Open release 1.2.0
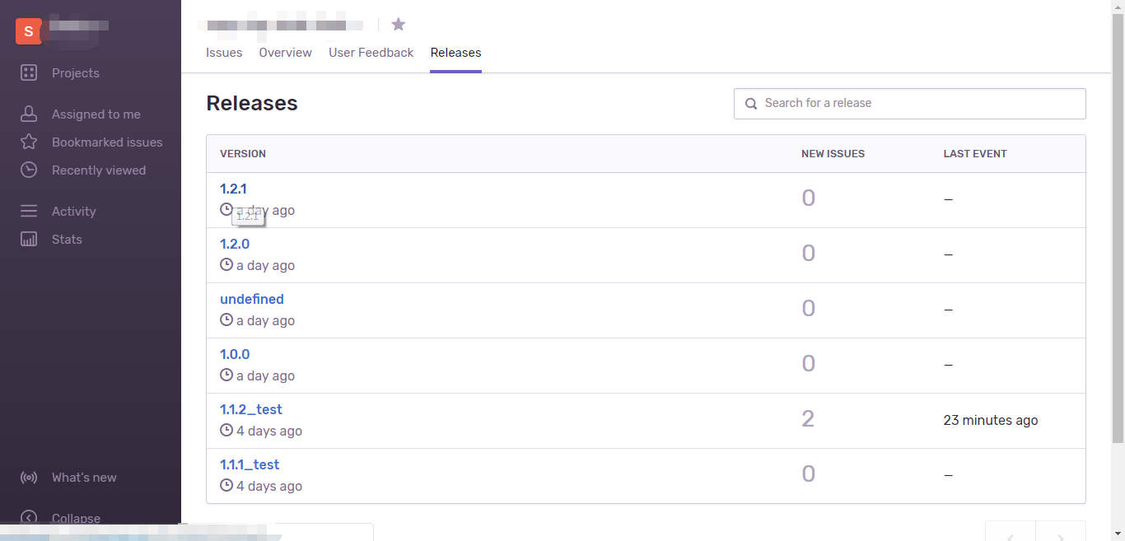The height and width of the screenshot is (541, 1125). coord(235,245)
